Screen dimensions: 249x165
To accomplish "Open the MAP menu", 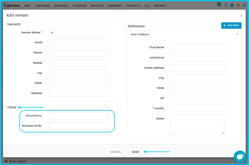I will tap(27, 6).
